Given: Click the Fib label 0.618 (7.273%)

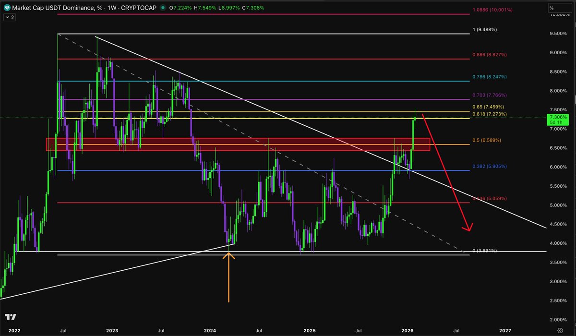Looking at the screenshot, I should click(490, 114).
